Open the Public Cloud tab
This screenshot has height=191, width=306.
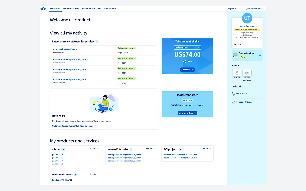110,9
